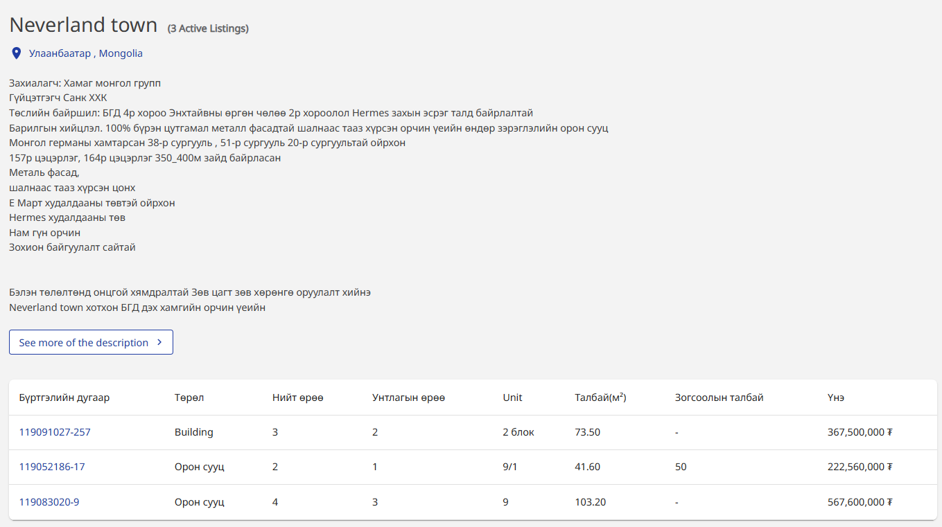Click the Neverland town heading
Viewport: 942px width, 527px height.
coord(83,25)
